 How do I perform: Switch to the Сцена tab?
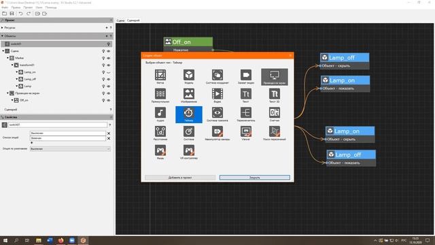[120, 20]
